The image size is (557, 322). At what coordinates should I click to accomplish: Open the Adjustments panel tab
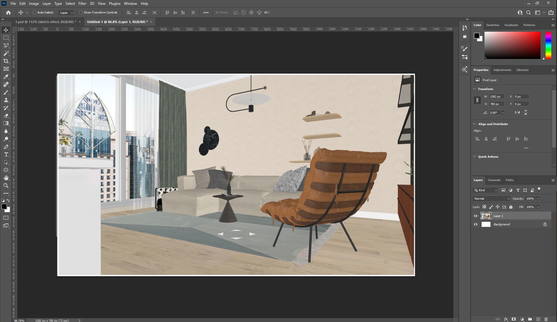[502, 70]
